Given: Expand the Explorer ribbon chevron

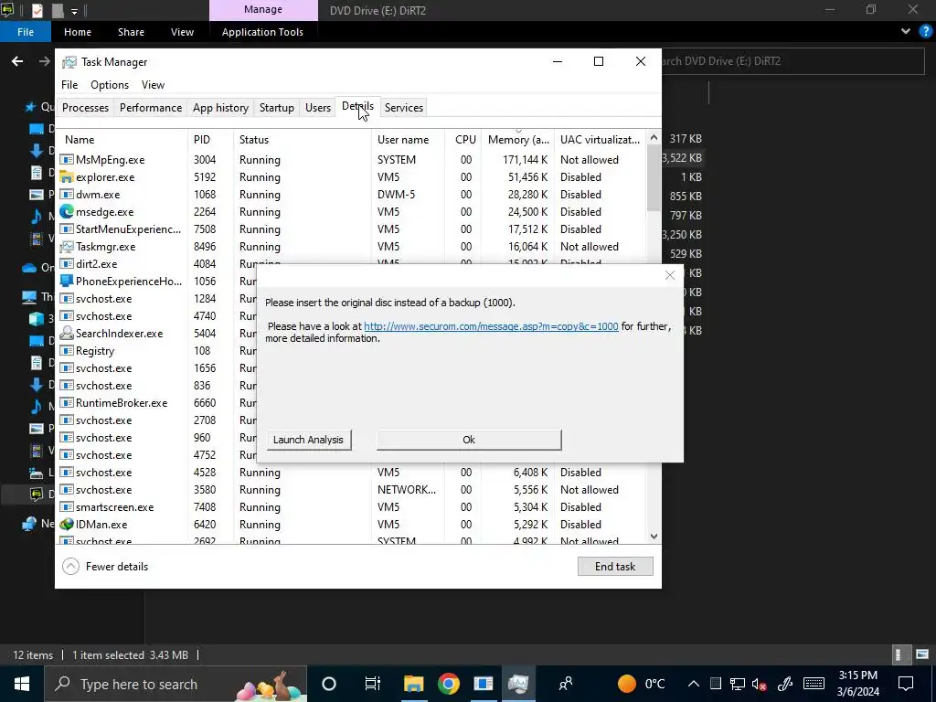Looking at the screenshot, I should pos(906,32).
